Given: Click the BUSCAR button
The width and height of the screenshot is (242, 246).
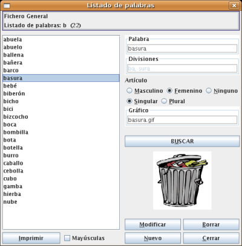Looking at the screenshot, I should tap(182, 141).
